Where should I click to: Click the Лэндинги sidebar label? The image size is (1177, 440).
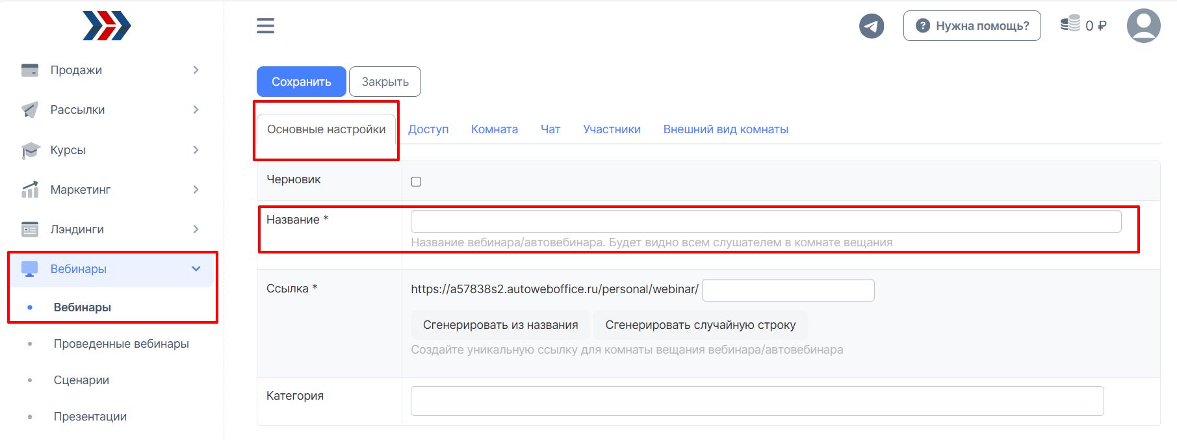click(77, 229)
